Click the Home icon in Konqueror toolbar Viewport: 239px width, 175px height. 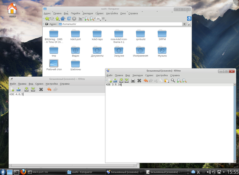click(x=63, y=18)
